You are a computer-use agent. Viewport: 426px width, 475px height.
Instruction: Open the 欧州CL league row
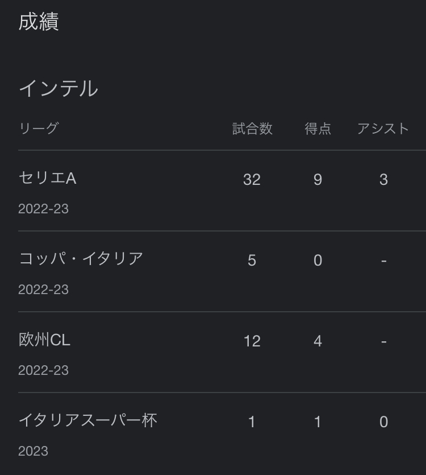tap(44, 340)
